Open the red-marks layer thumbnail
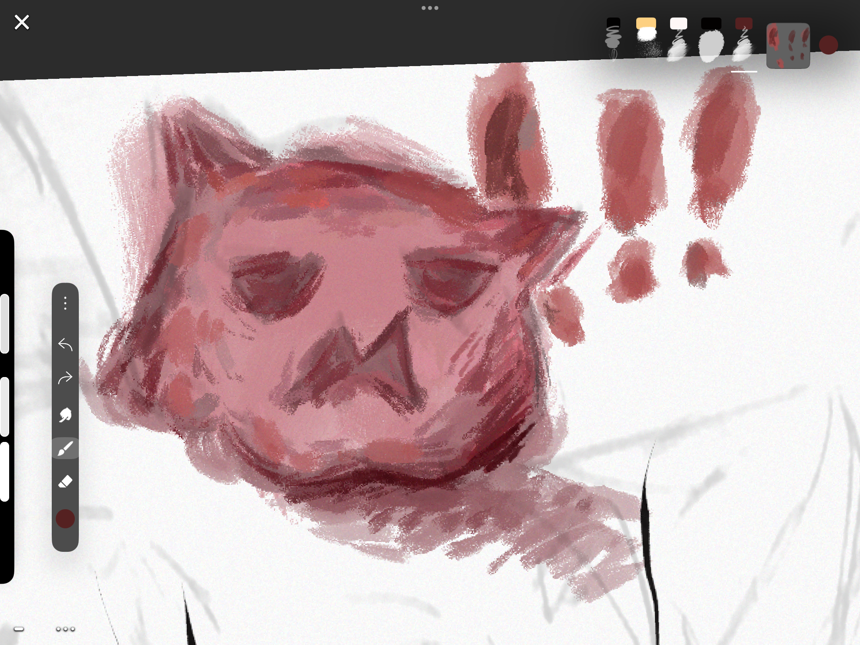Image resolution: width=860 pixels, height=645 pixels. (788, 45)
